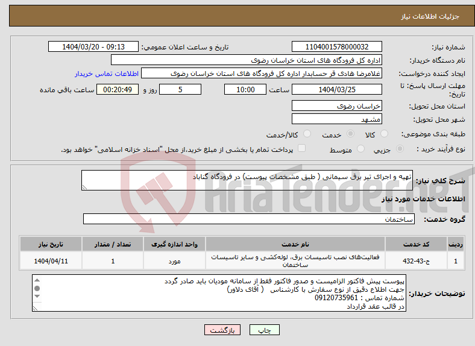Select the جزیی purchase type radio

(400, 148)
